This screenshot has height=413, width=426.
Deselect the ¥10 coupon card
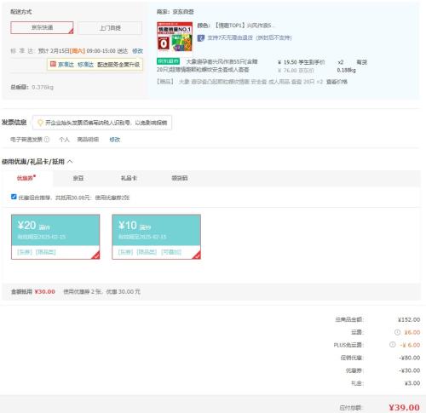pos(157,237)
